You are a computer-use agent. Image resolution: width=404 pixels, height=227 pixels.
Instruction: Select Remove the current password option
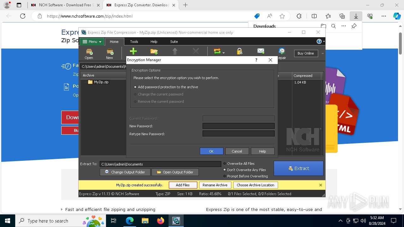(x=159, y=102)
